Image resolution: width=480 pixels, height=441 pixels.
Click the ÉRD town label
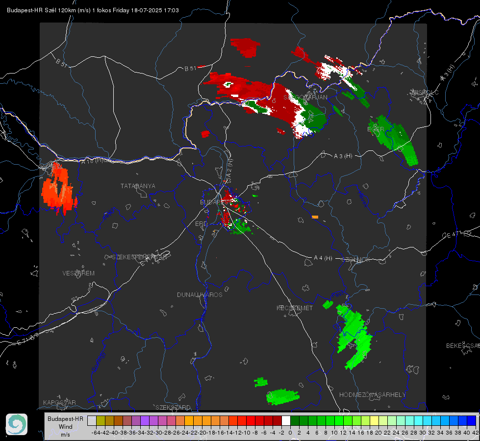pos(201,224)
